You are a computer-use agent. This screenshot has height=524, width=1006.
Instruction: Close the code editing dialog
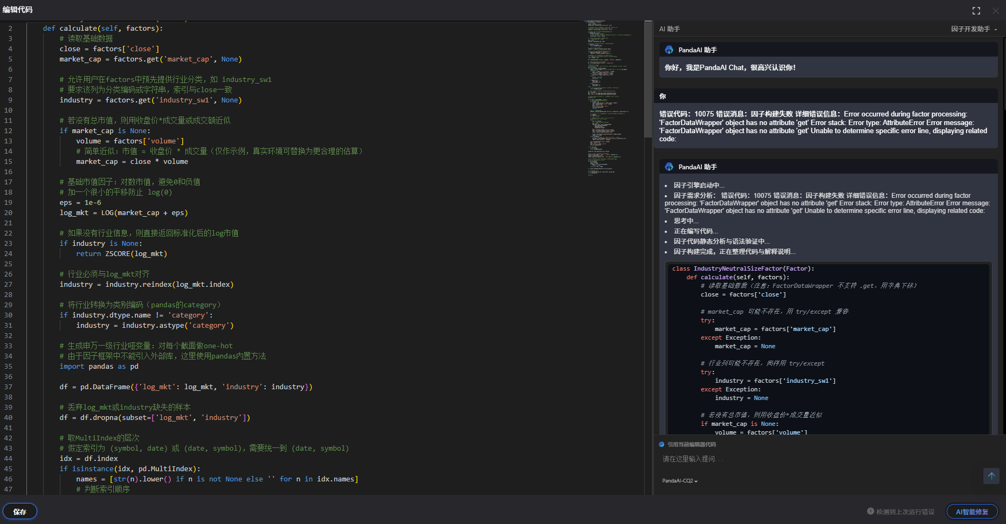click(996, 11)
